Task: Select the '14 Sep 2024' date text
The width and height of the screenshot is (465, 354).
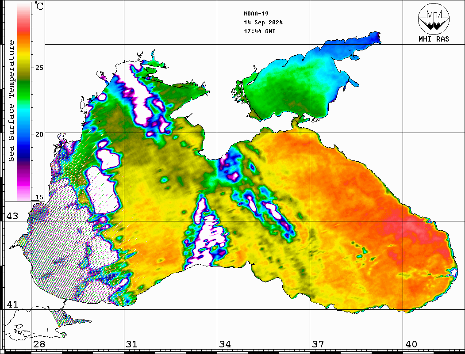Action: coord(263,23)
